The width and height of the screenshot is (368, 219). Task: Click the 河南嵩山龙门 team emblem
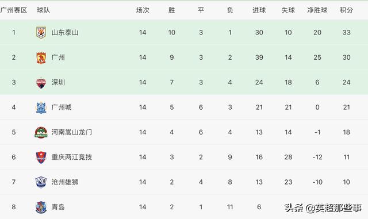[x=41, y=132]
